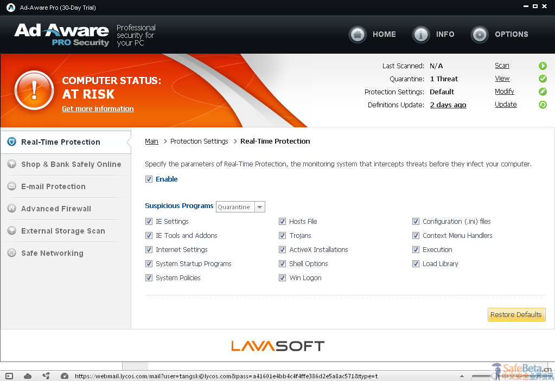
Task: Uncheck IE Tools and Addons
Action: [149, 236]
